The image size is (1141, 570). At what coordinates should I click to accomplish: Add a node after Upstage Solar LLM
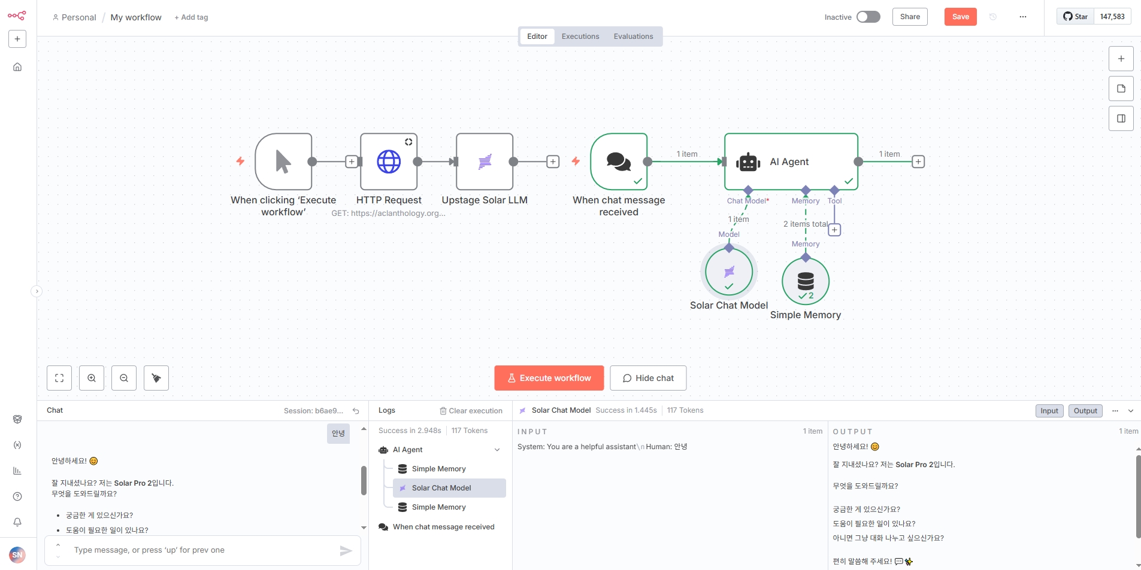click(553, 161)
